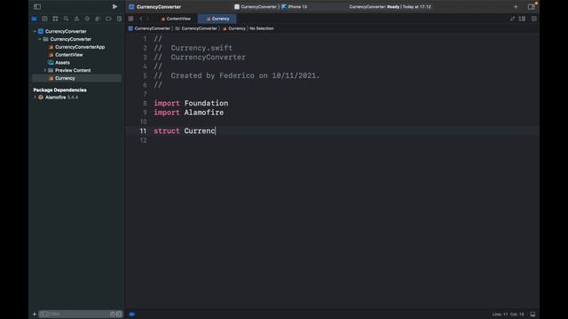The height and width of the screenshot is (319, 568).
Task: Open the editor options layout menu
Action: coord(522,19)
